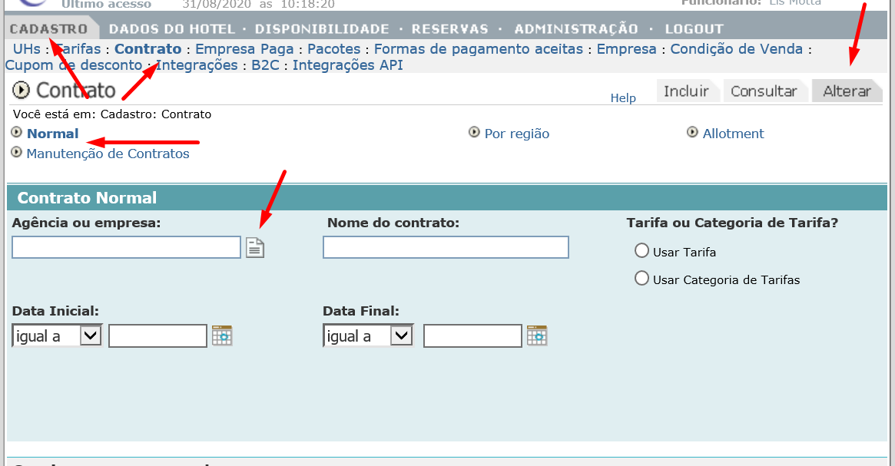This screenshot has height=466, width=895.
Task: Open the Empresa Paga link
Action: click(x=244, y=49)
